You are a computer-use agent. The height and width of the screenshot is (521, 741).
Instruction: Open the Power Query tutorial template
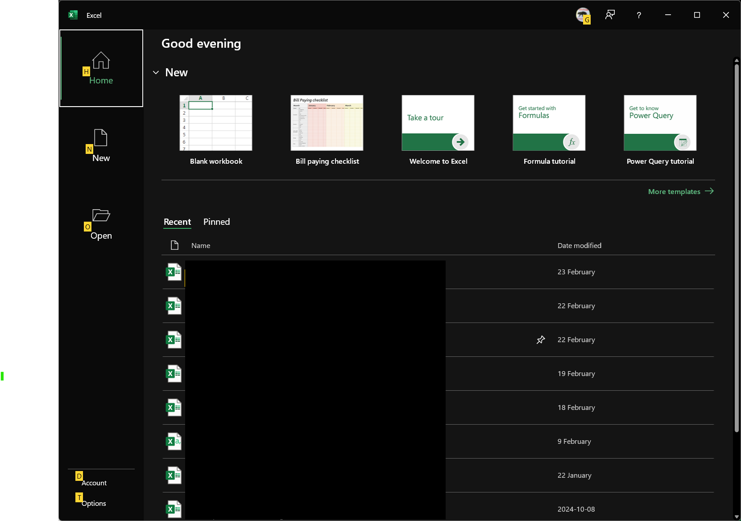coord(660,130)
